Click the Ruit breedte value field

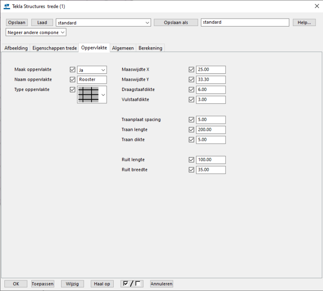tap(211, 170)
